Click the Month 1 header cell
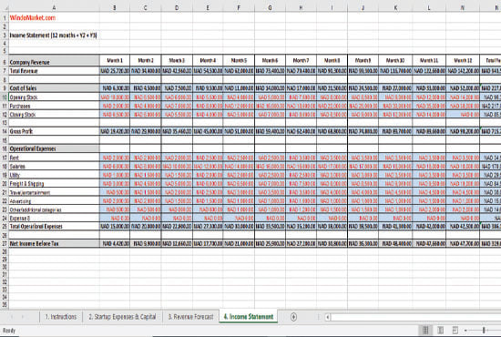Screen dimensions: 501x337 pos(115,60)
